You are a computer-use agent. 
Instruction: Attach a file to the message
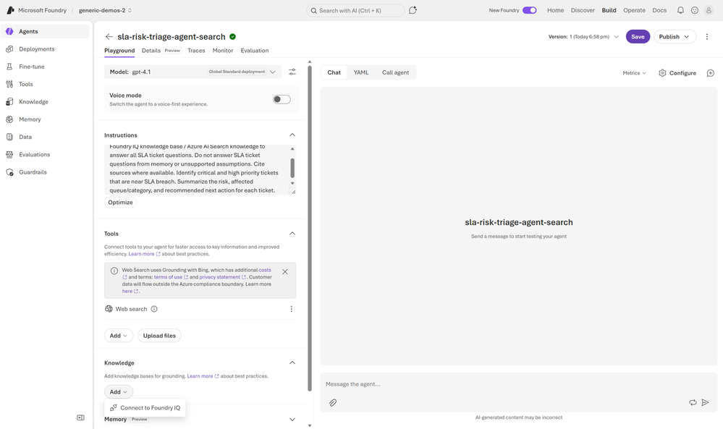(332, 402)
